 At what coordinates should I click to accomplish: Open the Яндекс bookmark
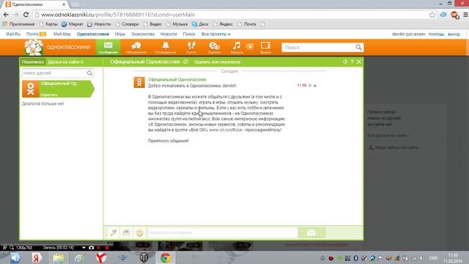pos(223,24)
